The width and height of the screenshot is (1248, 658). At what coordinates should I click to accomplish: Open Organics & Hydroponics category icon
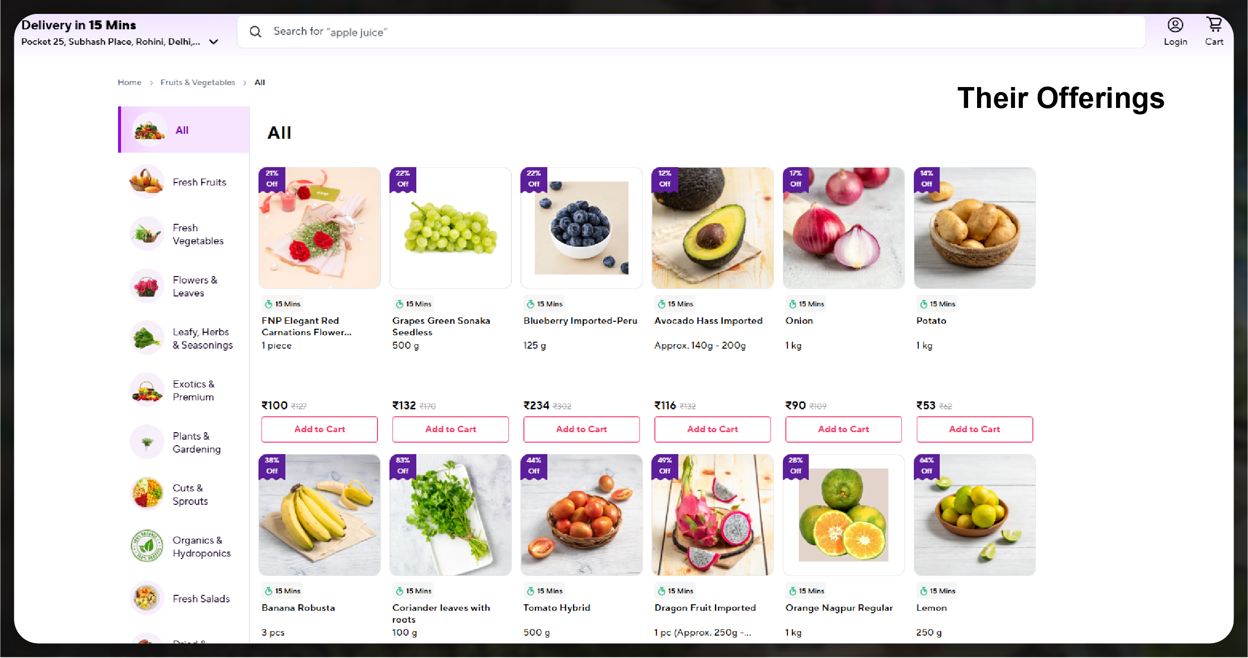click(x=147, y=546)
